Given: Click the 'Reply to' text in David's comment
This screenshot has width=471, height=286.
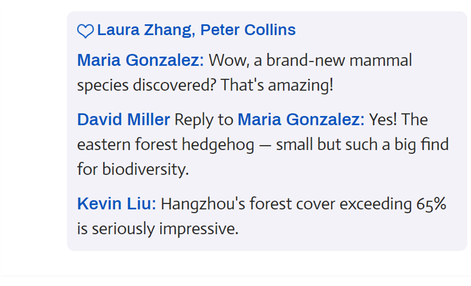Looking at the screenshot, I should (x=204, y=119).
